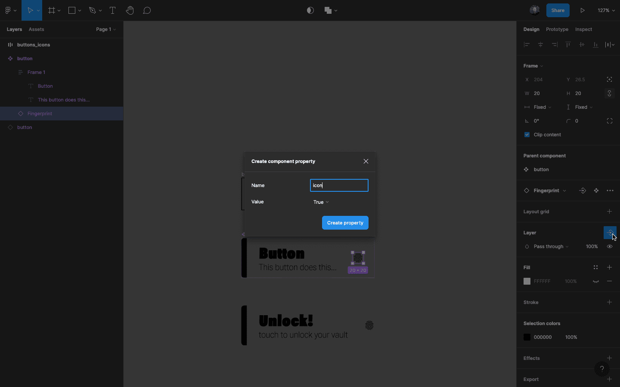Open distribute spacing dropdown

[x=610, y=44]
